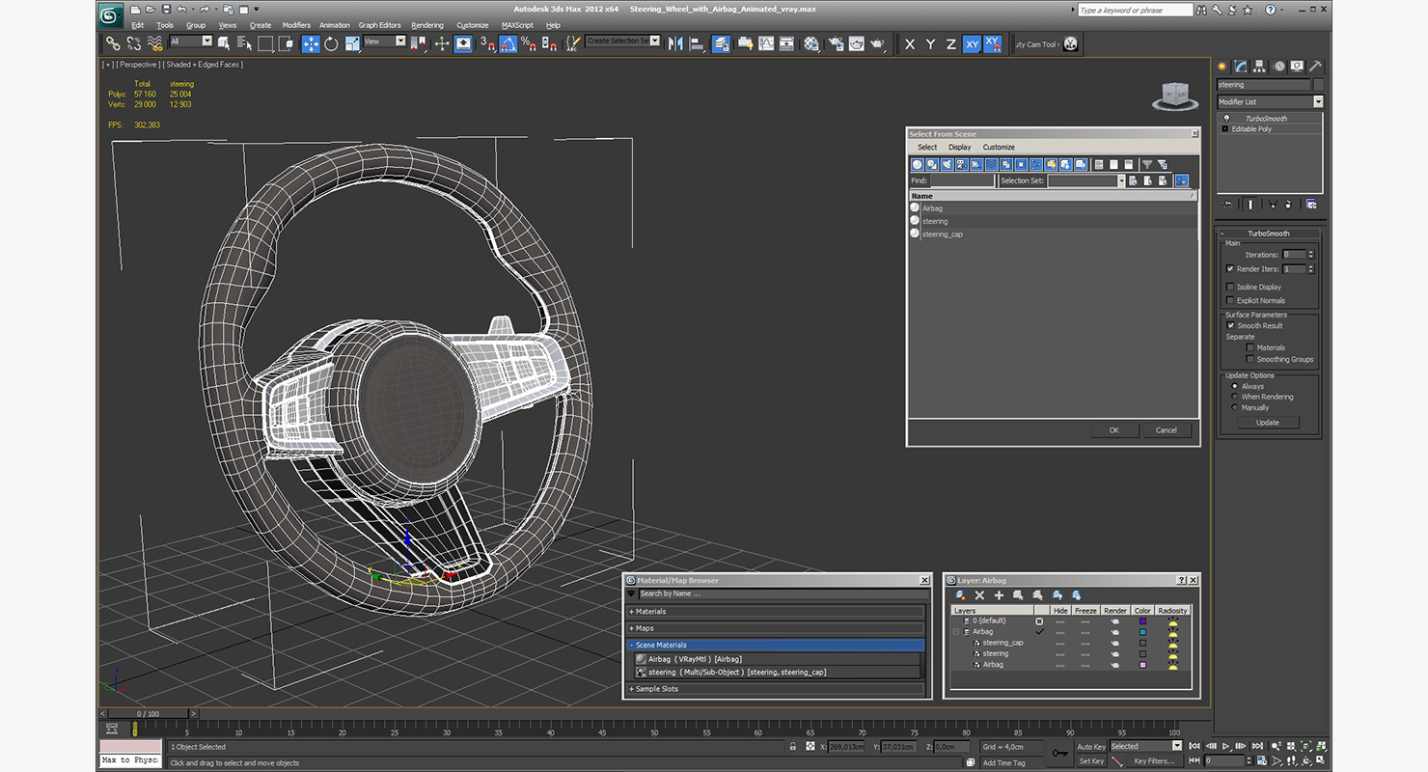Click the Airbag layer cyan color swatch
1428x772 pixels.
(x=1142, y=632)
